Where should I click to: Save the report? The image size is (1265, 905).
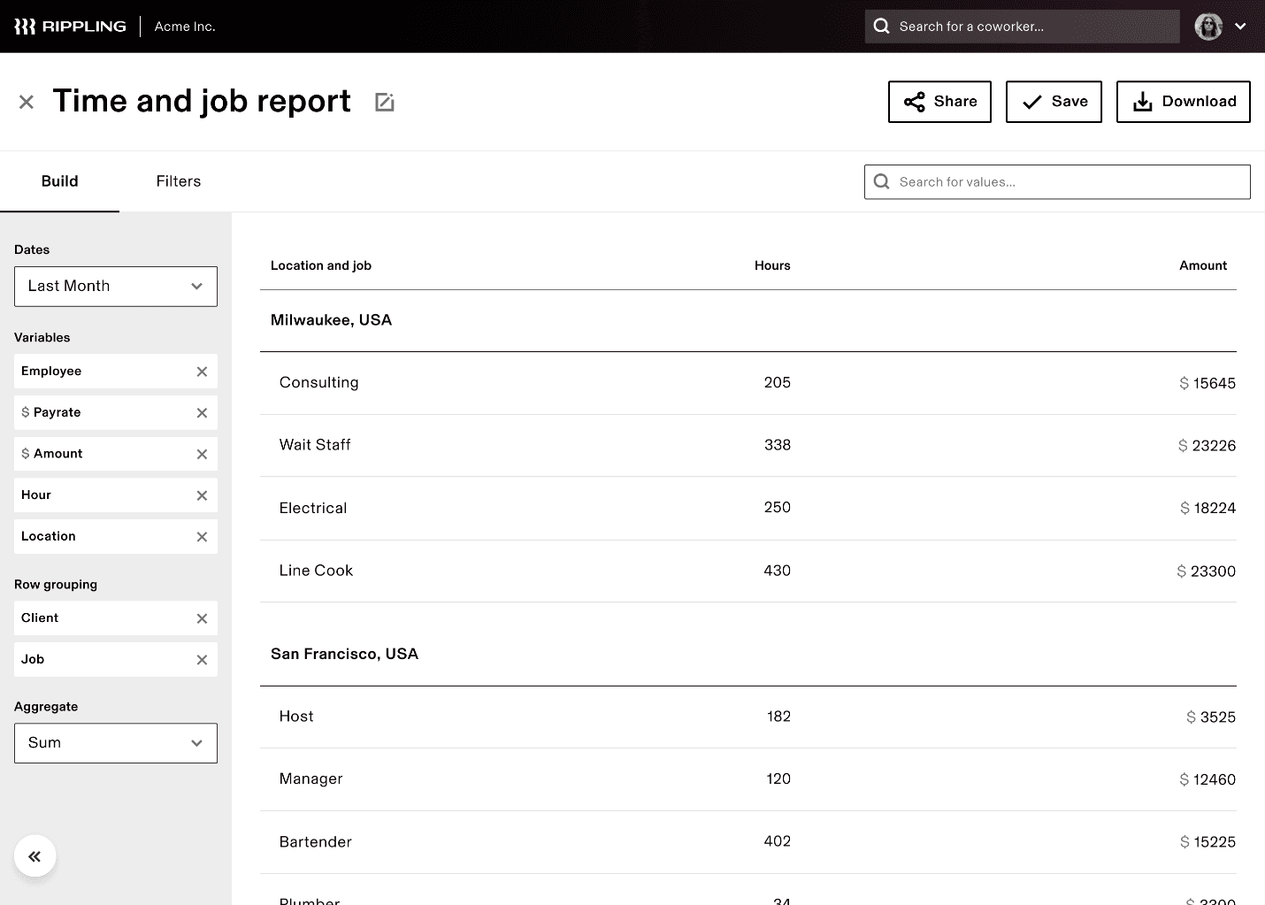1054,102
